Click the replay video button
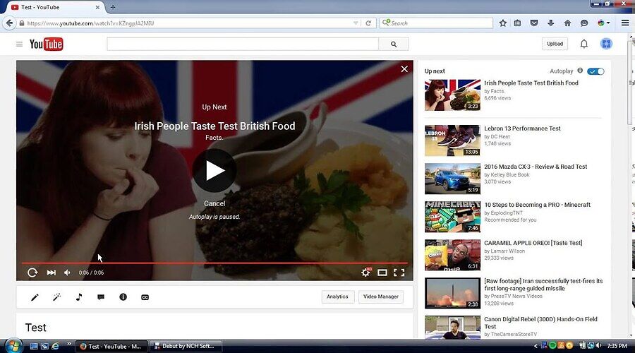This screenshot has height=353, width=635. (x=32, y=273)
